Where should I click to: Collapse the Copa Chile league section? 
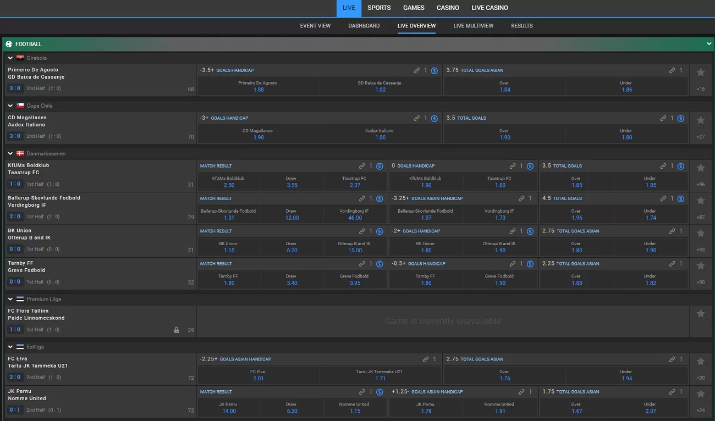pos(10,106)
